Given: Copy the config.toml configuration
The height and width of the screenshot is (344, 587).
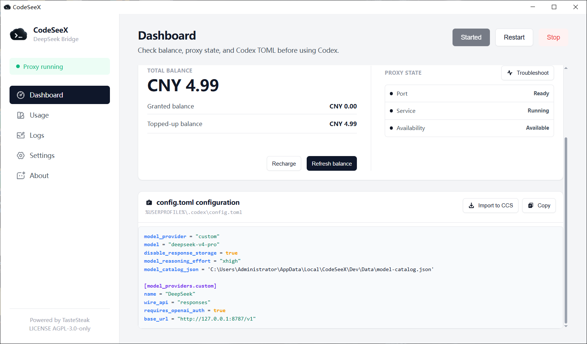Looking at the screenshot, I should coord(539,206).
